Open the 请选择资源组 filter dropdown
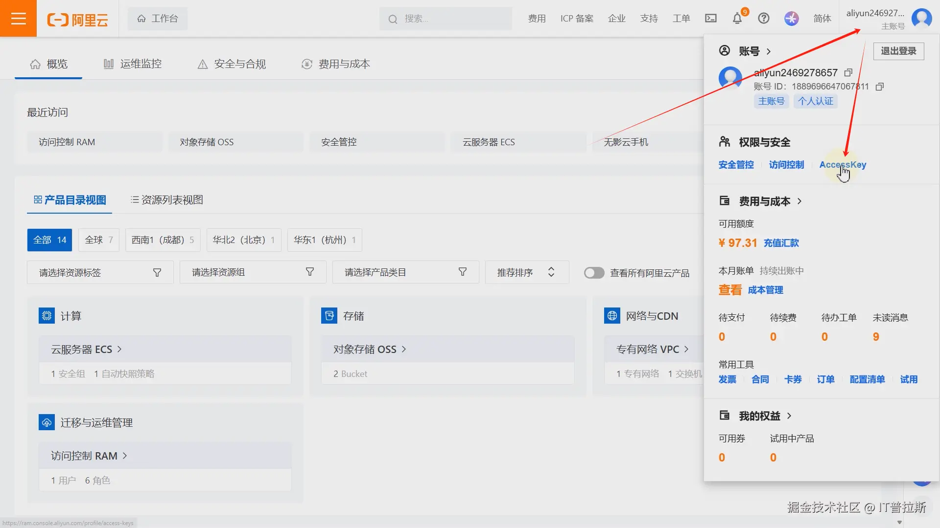Image resolution: width=940 pixels, height=528 pixels. (x=253, y=272)
